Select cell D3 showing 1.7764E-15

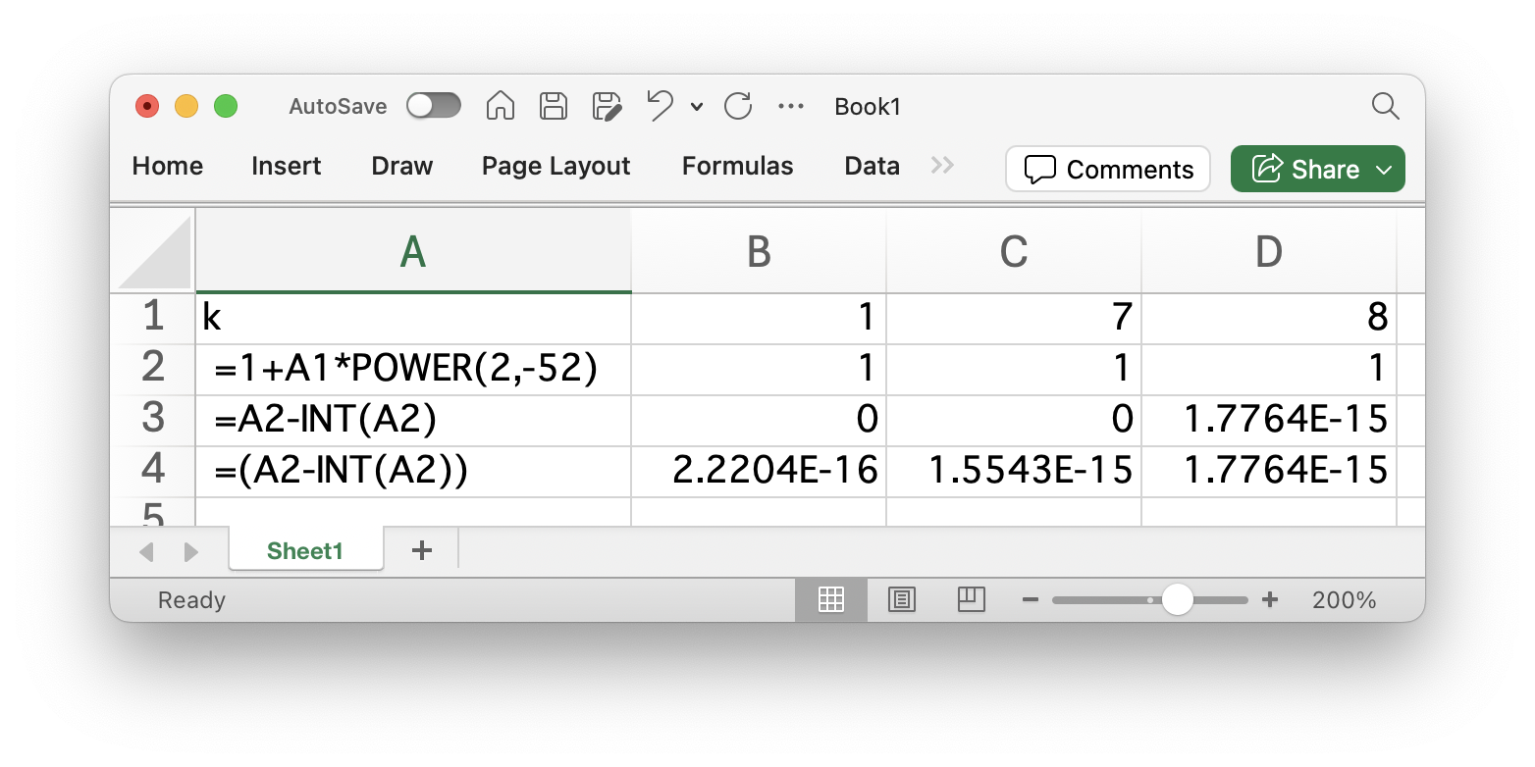pyautogui.click(x=1268, y=420)
